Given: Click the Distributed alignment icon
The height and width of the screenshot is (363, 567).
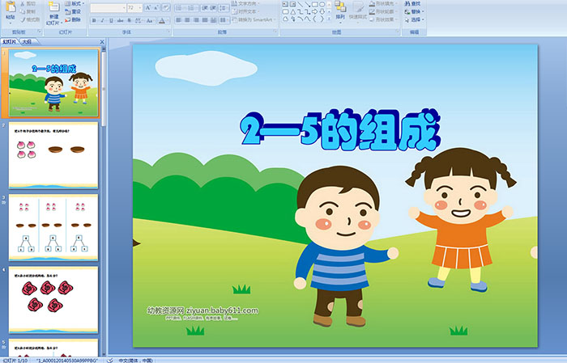Looking at the screenshot, I should click(213, 20).
